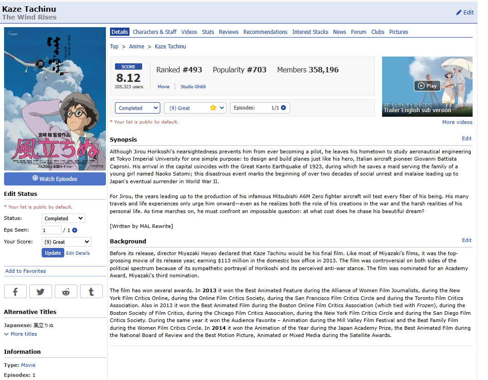The image size is (488, 380).
Task: Open the Edit Details link
Action: coord(78,253)
